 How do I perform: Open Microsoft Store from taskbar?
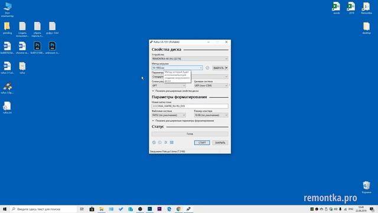92,209
